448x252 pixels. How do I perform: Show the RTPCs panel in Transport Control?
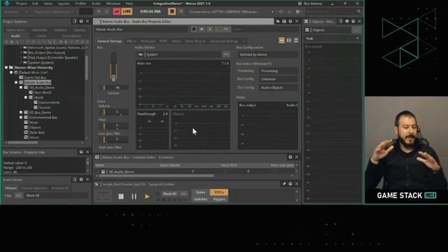coord(219,192)
